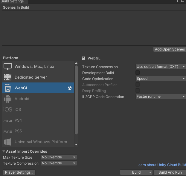The width and height of the screenshot is (186, 176).
Task: Click Add Open Scenes button
Action: pyautogui.click(x=170, y=49)
